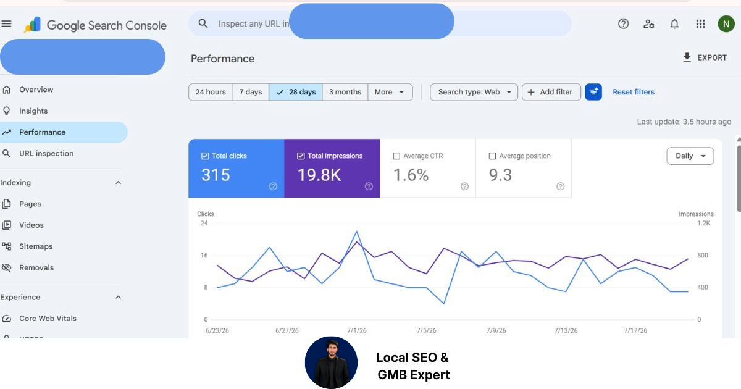Open the hamburger main menu
Image resolution: width=741 pixels, height=389 pixels.
pyautogui.click(x=7, y=24)
